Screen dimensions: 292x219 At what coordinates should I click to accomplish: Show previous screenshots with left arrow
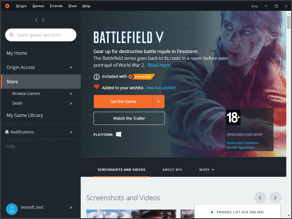pos(260,198)
